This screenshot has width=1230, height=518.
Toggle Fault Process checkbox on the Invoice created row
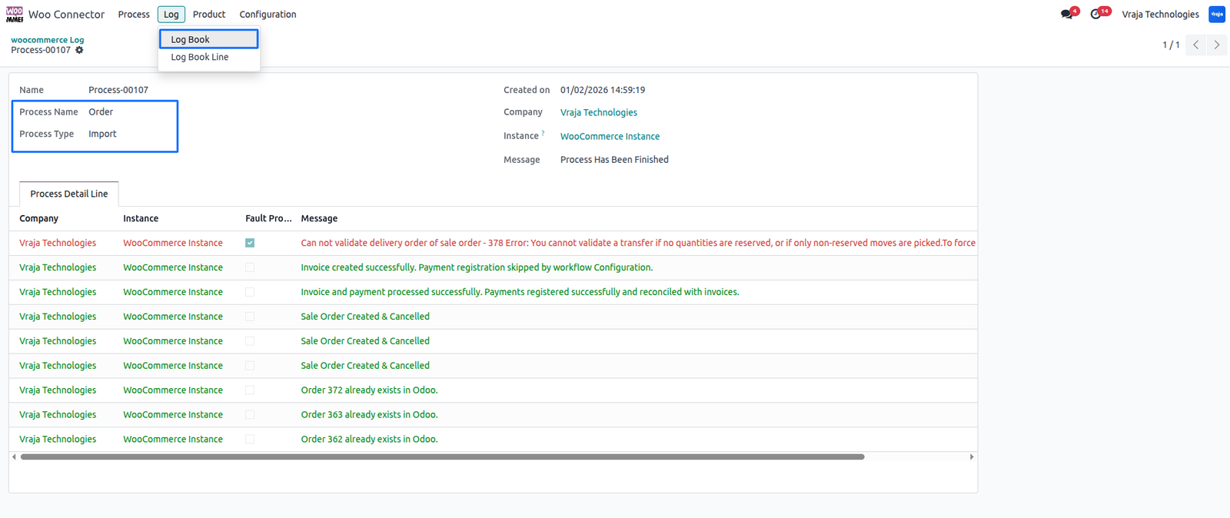[x=250, y=267]
